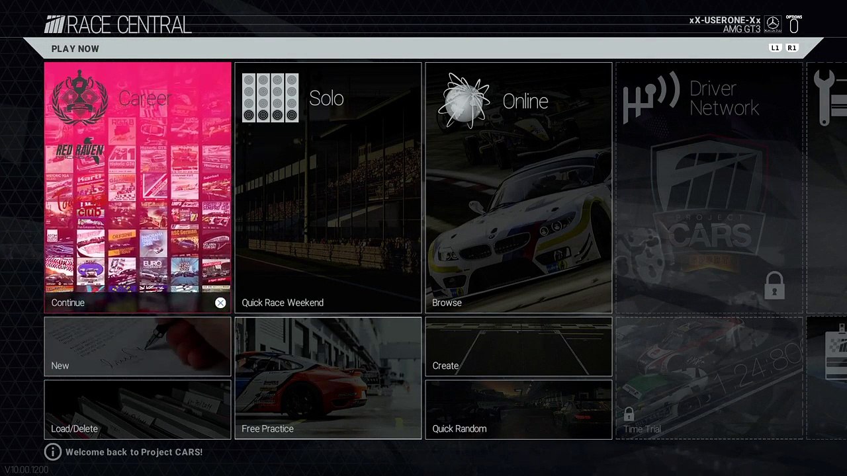Screen dimensions: 847x476
Task: Create an online session
Action: tap(519, 346)
